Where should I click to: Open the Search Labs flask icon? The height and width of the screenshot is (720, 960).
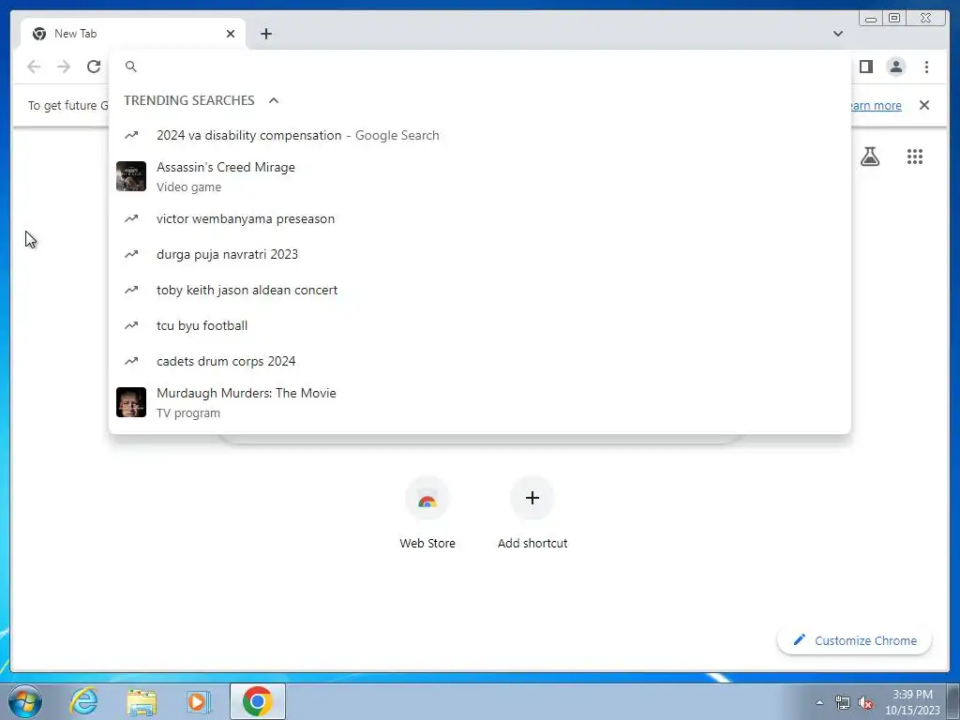(x=870, y=157)
